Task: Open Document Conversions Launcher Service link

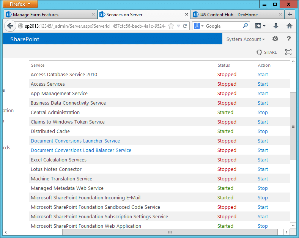Action: click(76, 141)
